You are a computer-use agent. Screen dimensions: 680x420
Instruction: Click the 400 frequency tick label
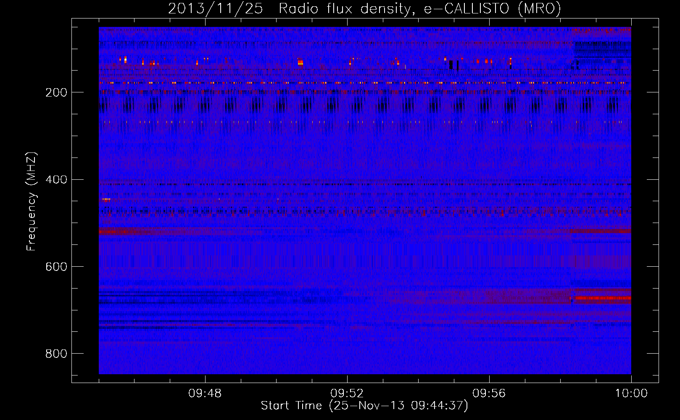[x=56, y=180]
